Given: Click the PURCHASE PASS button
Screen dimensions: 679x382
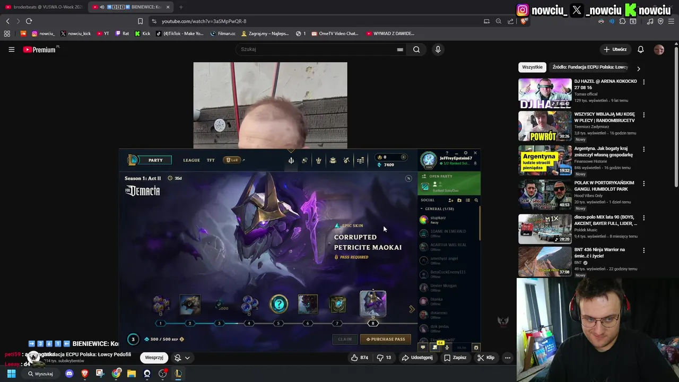Looking at the screenshot, I should pyautogui.click(x=386, y=339).
